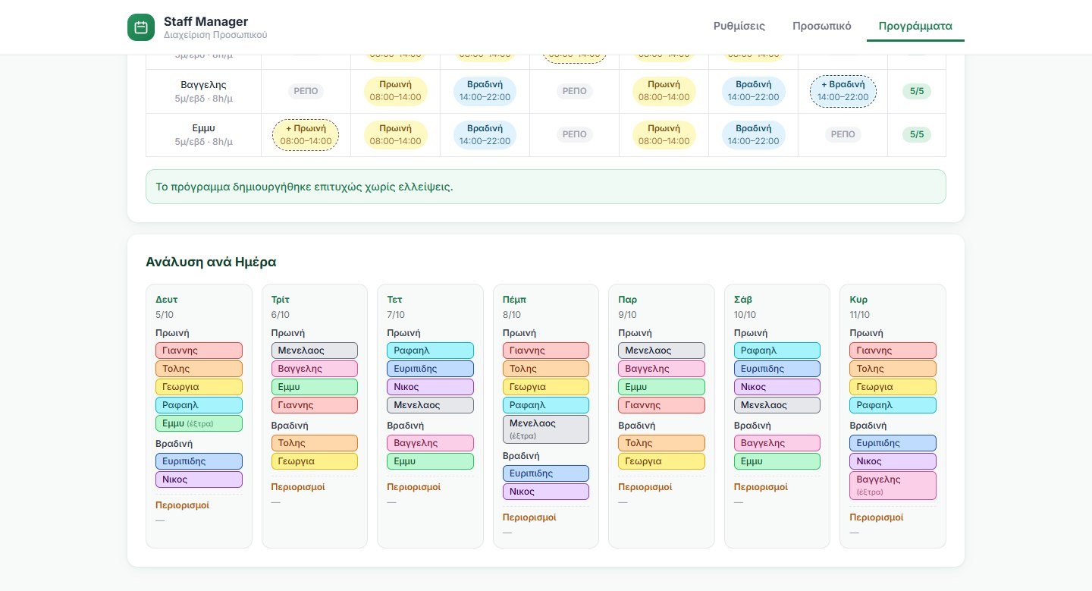
Task: Select Εμμυ chip in the Παρ morning shift
Action: 661,387
